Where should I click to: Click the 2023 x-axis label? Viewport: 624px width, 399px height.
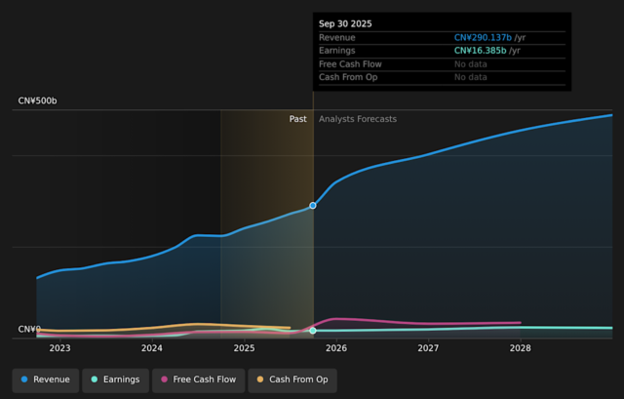point(59,348)
